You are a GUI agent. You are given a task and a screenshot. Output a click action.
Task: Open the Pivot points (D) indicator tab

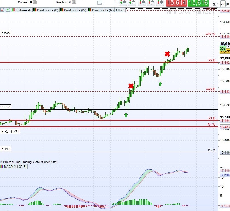46,10
